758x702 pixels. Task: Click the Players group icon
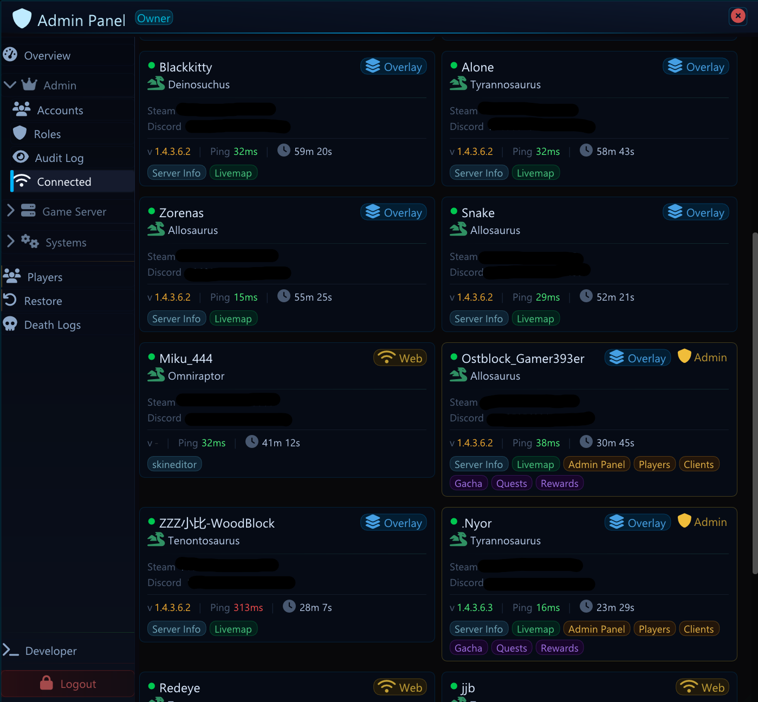12,276
